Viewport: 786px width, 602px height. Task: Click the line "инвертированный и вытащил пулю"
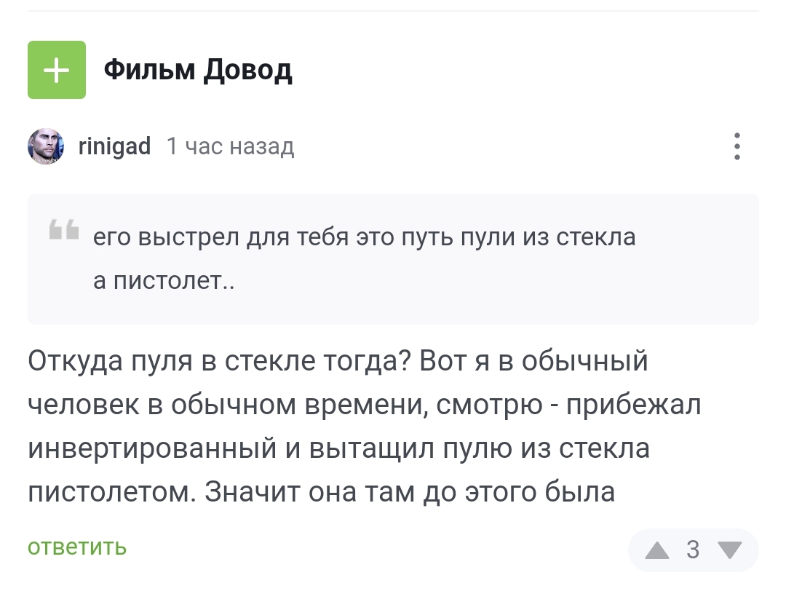click(x=338, y=448)
